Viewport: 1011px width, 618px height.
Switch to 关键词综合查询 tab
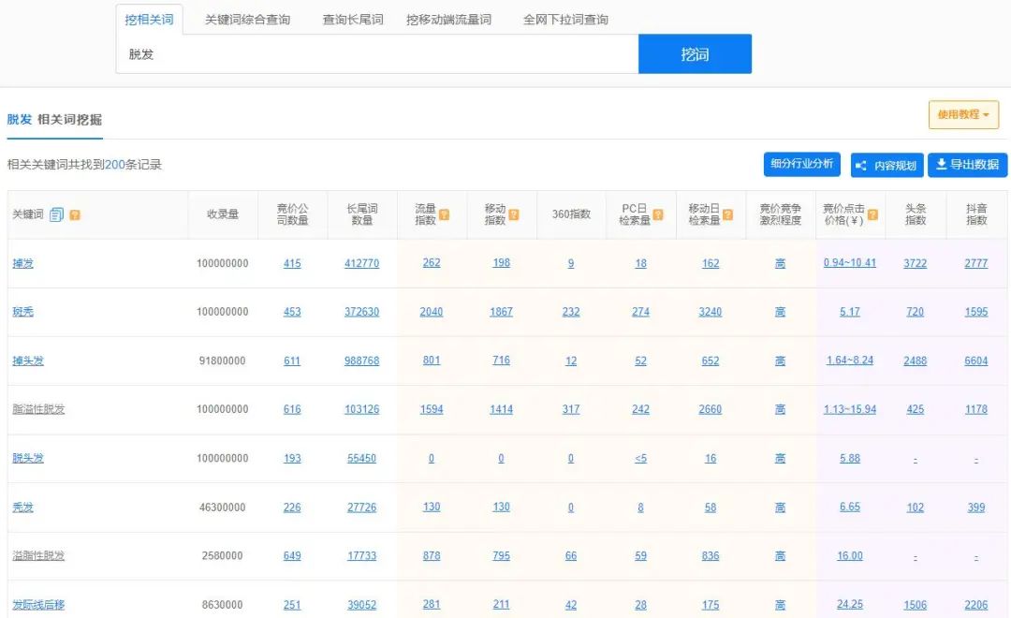coord(247,20)
